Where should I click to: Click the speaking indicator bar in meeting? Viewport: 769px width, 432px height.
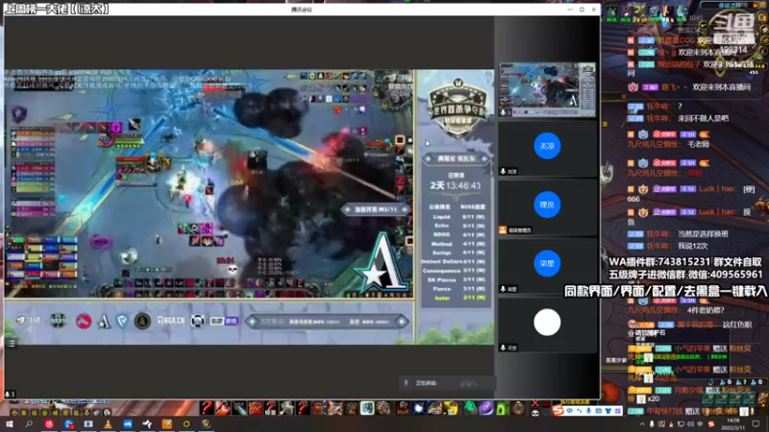(446, 383)
